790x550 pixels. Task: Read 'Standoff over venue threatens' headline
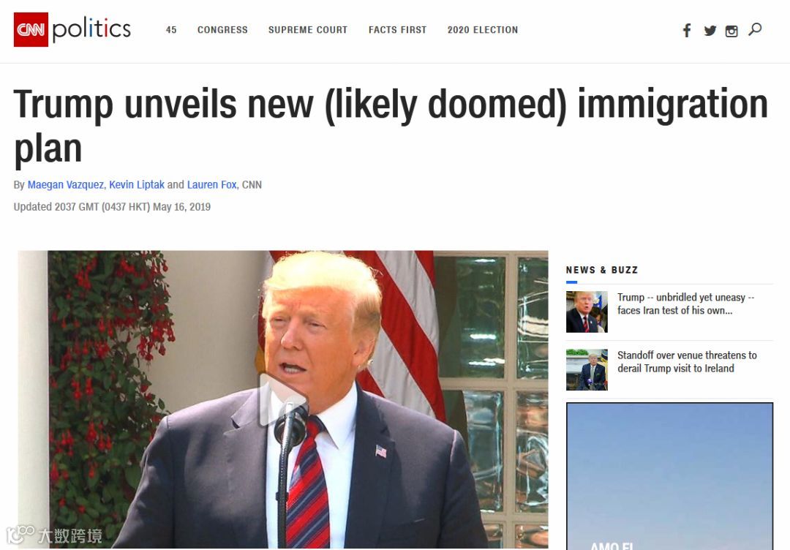click(x=687, y=361)
